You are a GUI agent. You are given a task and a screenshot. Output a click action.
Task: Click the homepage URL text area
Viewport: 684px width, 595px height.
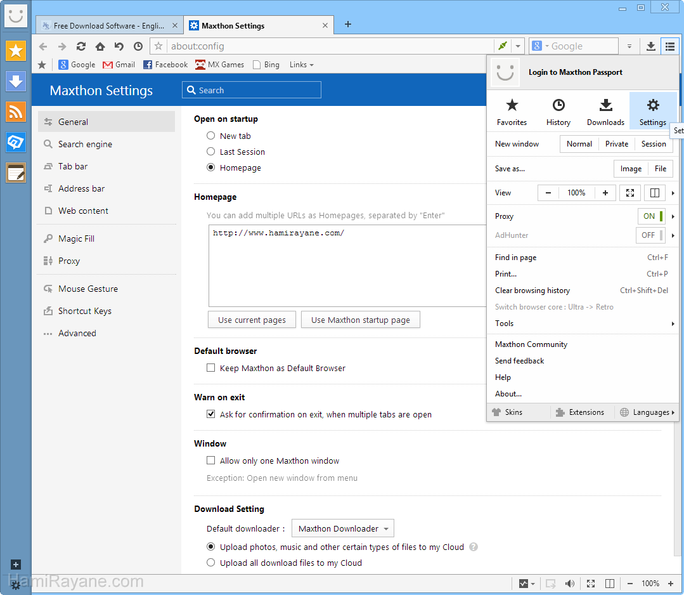tap(347, 266)
